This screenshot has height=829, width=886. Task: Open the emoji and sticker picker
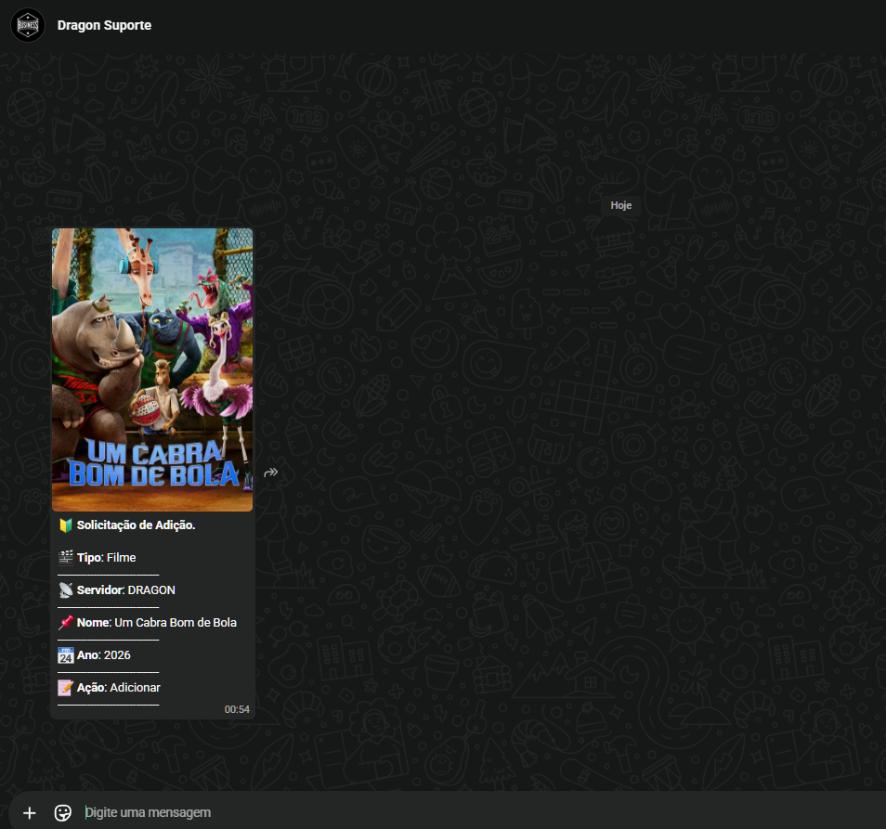pos(63,812)
